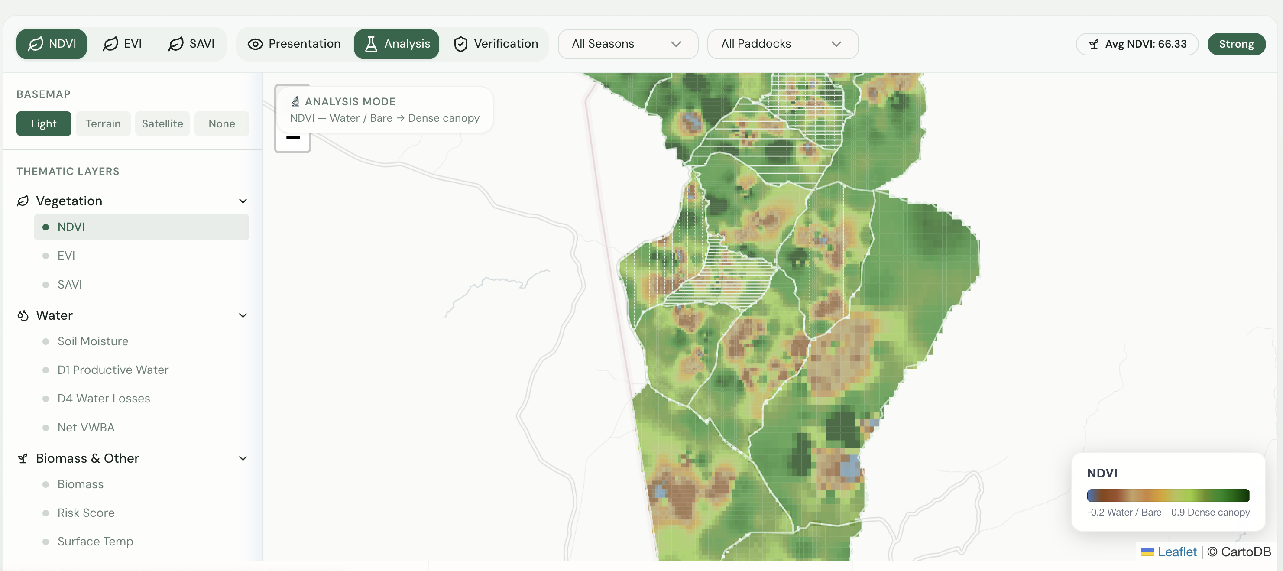
Task: Select NDVI layer in Vegetation list
Action: point(142,227)
